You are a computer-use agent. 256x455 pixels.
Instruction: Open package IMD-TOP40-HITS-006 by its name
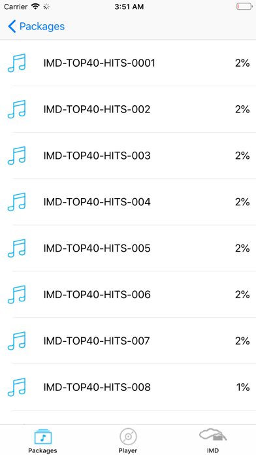point(97,295)
